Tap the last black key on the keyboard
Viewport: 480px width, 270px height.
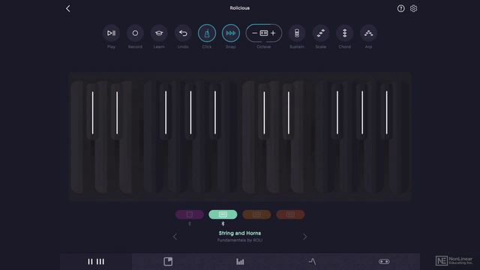coord(386,112)
